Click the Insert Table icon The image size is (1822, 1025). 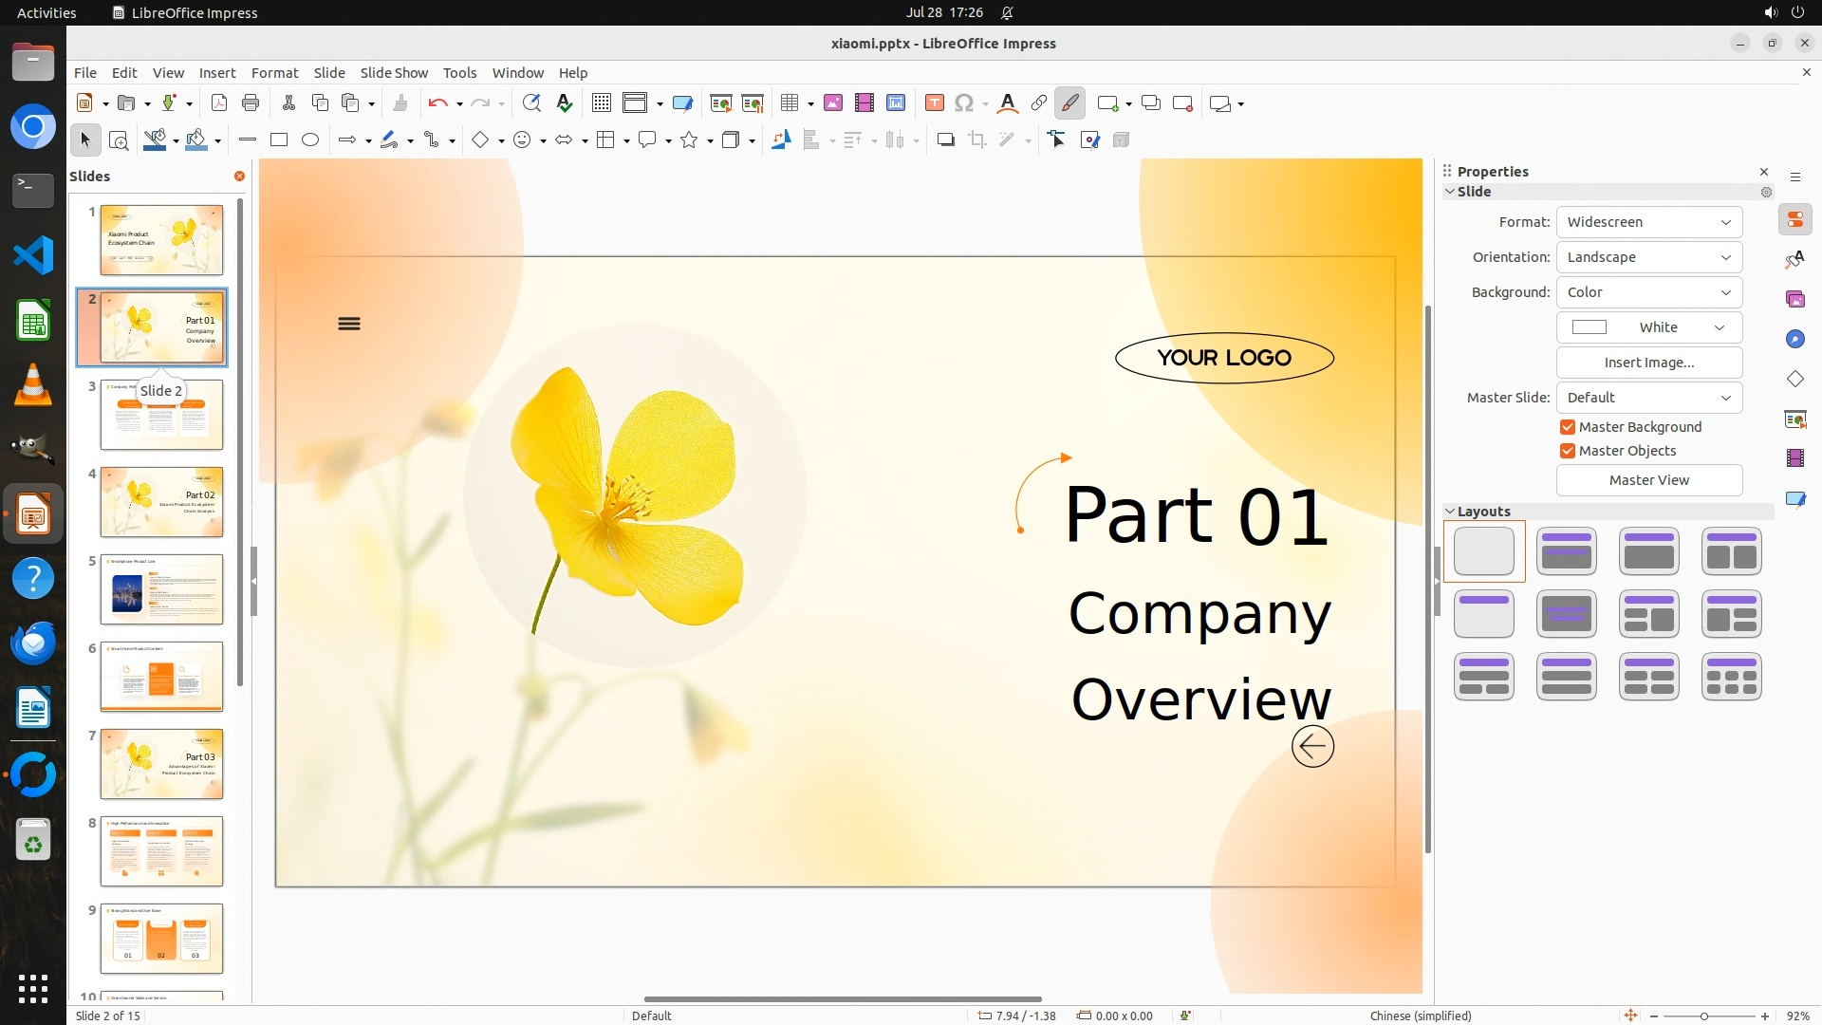click(790, 103)
